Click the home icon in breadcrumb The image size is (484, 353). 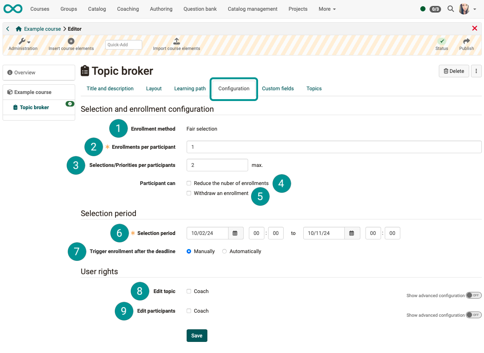[x=19, y=29]
